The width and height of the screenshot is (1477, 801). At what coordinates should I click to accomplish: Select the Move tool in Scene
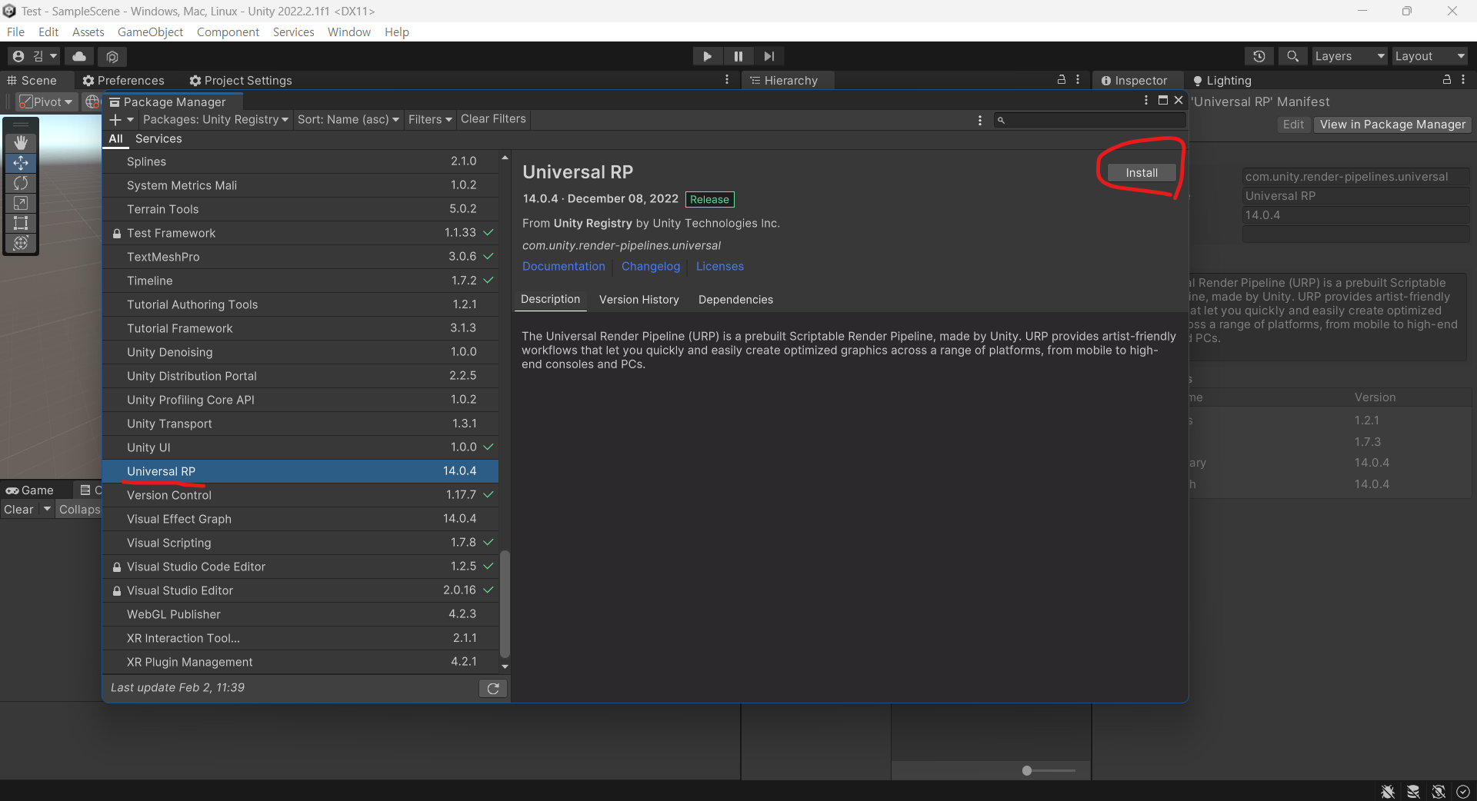tap(21, 163)
